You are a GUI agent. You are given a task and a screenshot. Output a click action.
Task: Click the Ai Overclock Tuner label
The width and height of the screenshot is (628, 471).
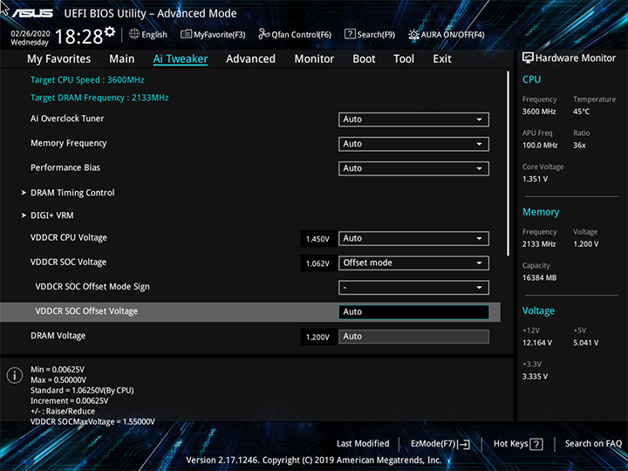coord(67,119)
